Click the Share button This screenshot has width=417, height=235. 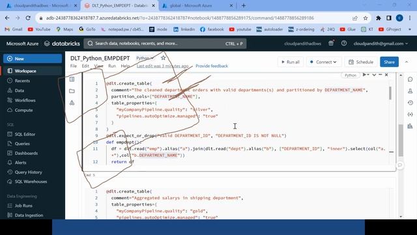[x=389, y=62]
